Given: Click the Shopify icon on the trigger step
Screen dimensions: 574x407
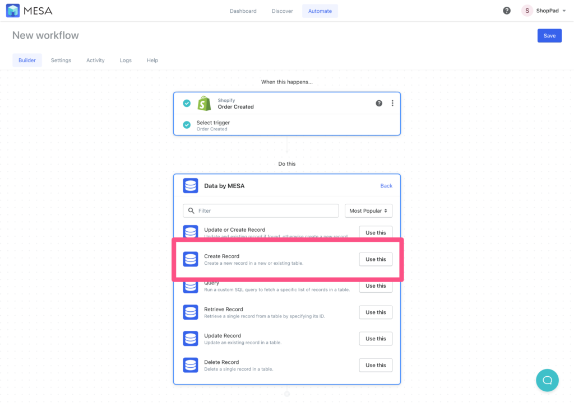Looking at the screenshot, I should (x=204, y=103).
